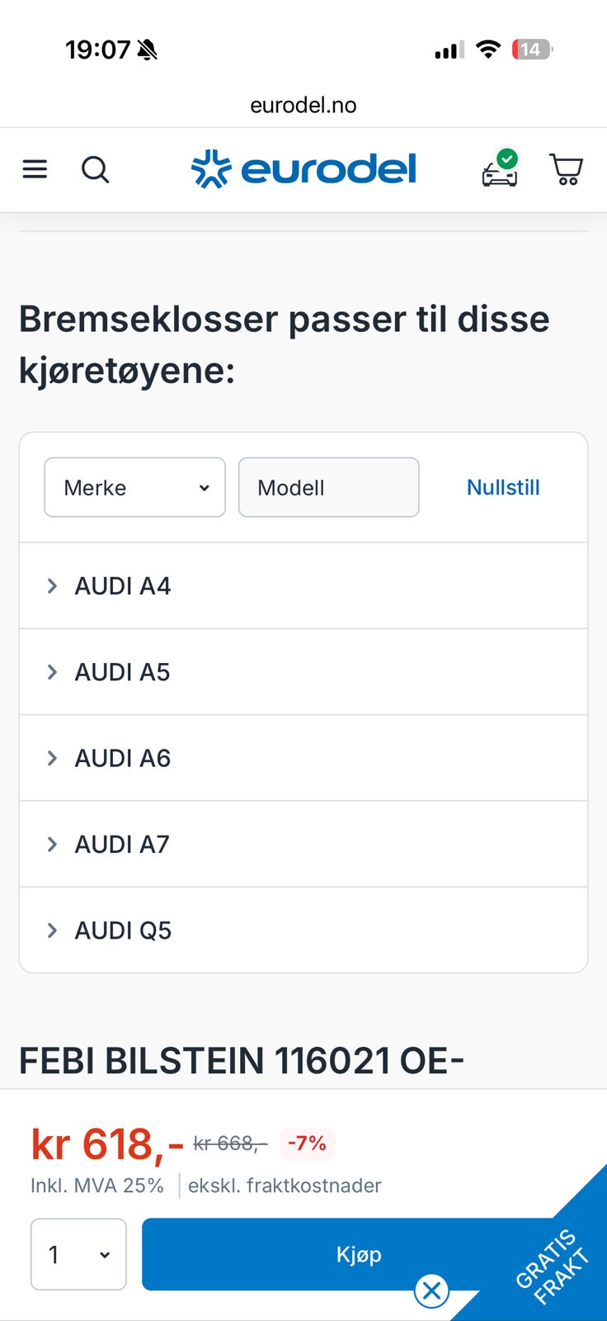Dismiss the free shipping banner with X
The height and width of the screenshot is (1321, 607).
(x=431, y=1290)
